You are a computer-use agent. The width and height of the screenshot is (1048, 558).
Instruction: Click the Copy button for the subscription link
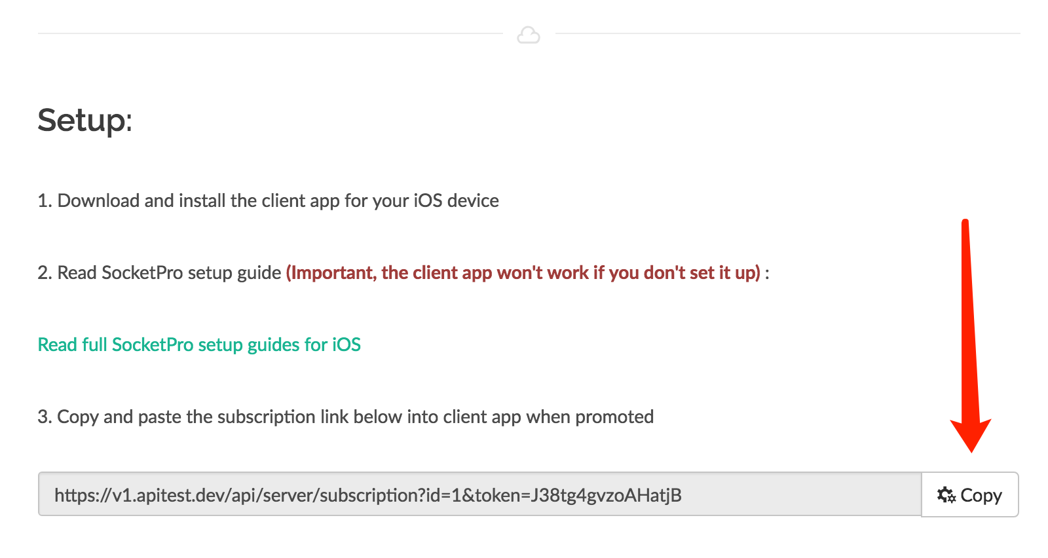tap(970, 494)
